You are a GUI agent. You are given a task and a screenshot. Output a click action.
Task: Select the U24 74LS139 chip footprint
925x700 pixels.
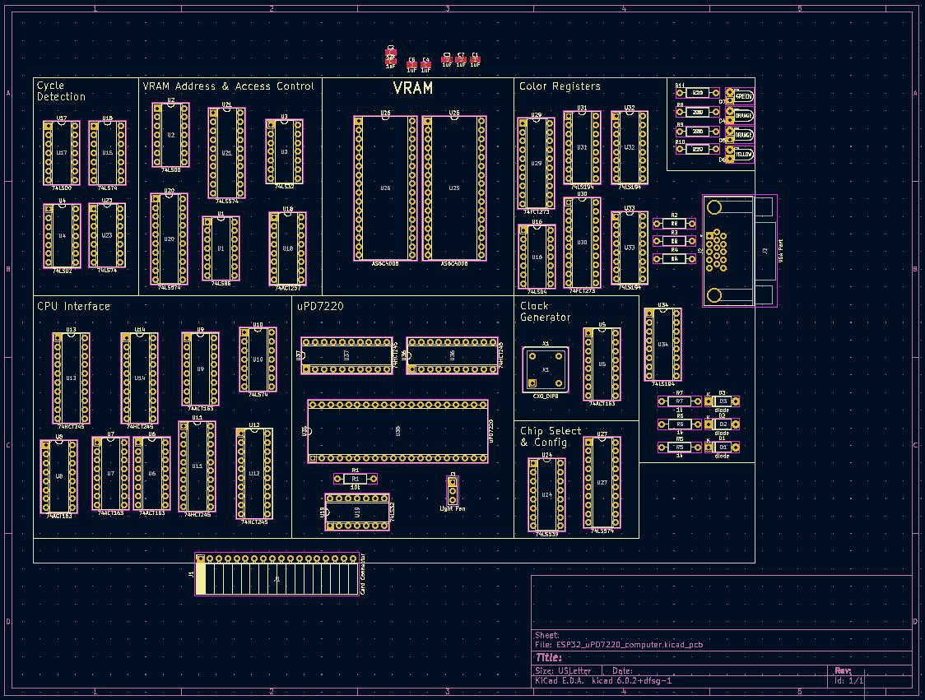[x=546, y=494]
